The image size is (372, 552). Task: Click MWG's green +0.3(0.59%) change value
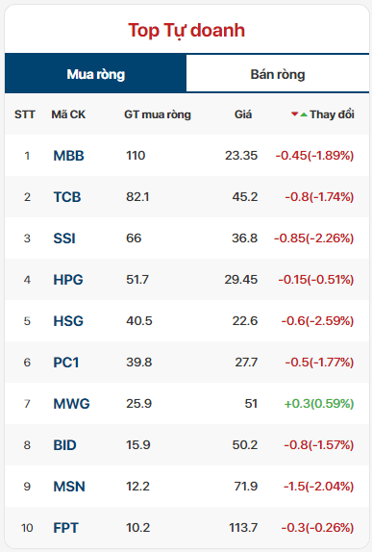(319, 404)
